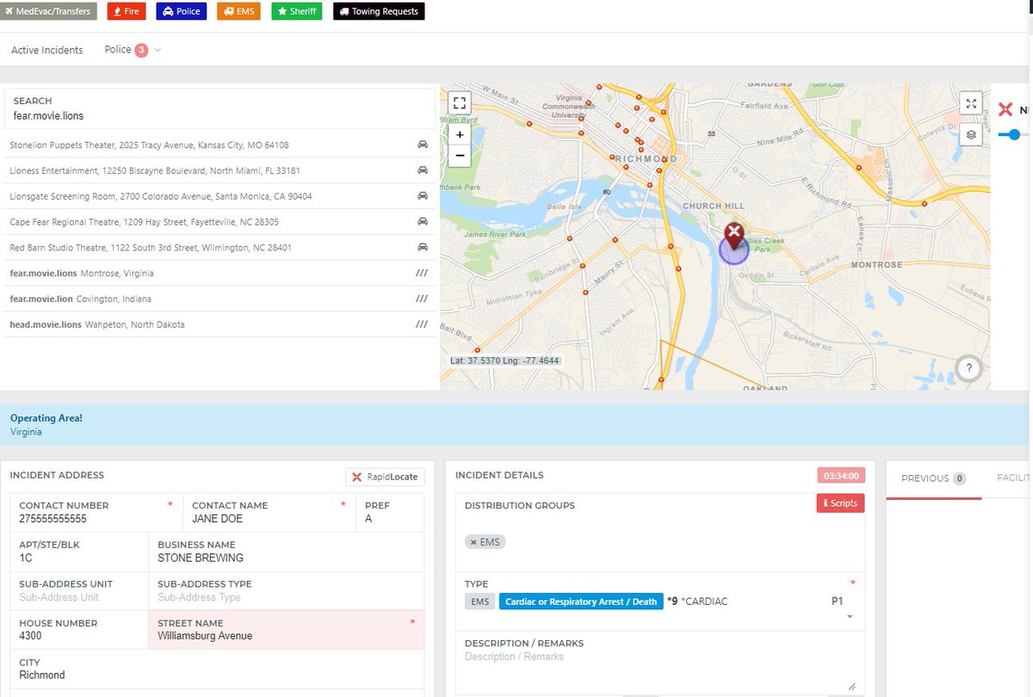The image size is (1033, 697).
Task: Open the incident Type dropdown arrow
Action: point(850,617)
